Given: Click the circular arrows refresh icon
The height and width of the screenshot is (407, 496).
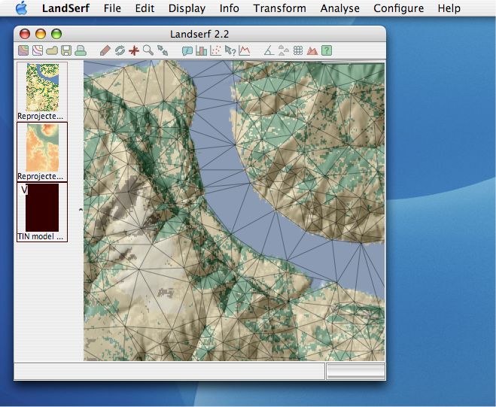Looking at the screenshot, I should pyautogui.click(x=120, y=50).
